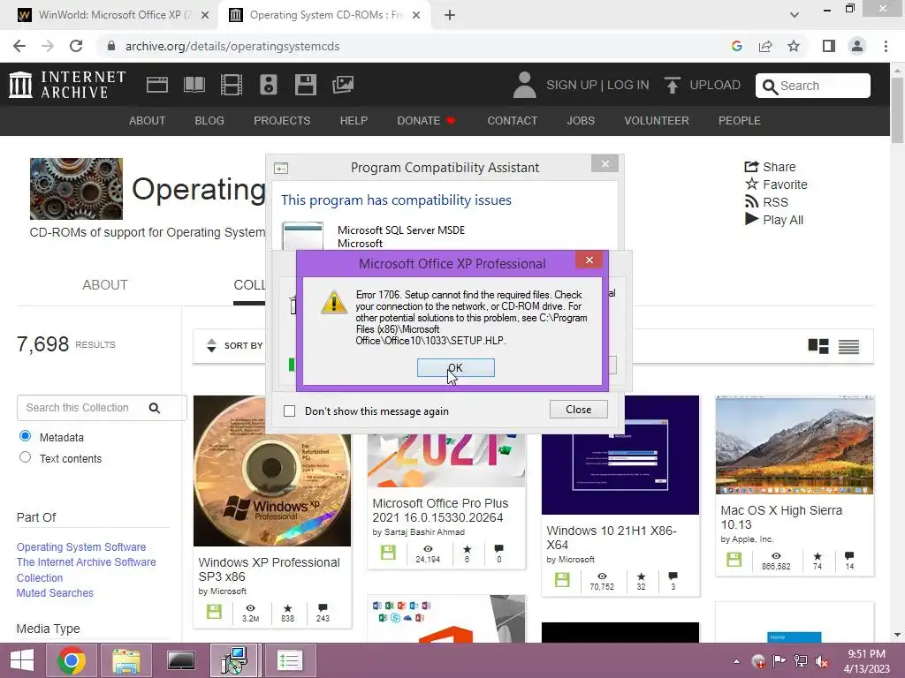Click LOG IN link
This screenshot has width=905, height=678.
pos(628,85)
